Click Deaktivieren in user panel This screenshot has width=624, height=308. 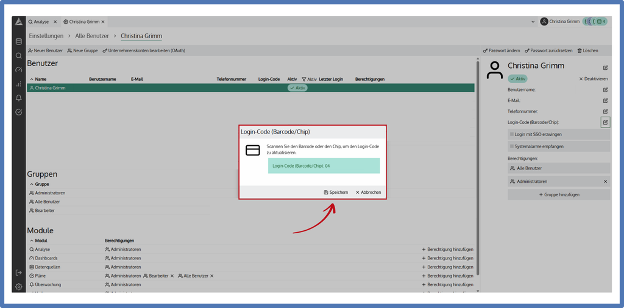click(593, 79)
